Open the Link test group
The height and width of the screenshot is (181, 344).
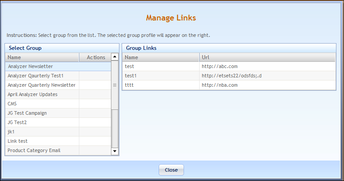click(58, 141)
